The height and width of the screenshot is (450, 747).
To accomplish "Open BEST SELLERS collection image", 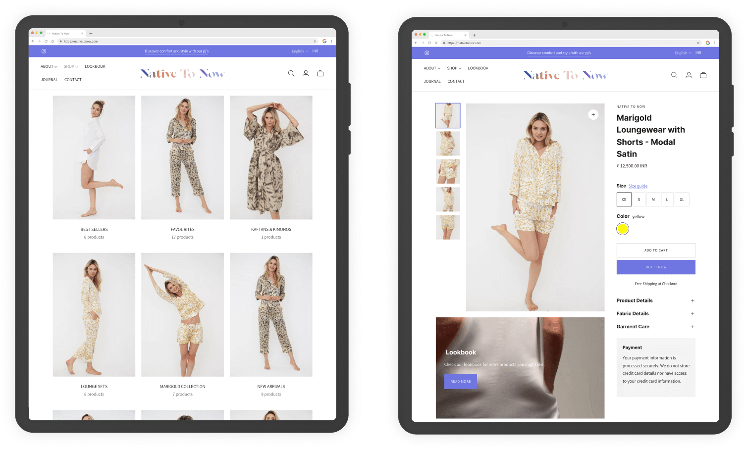I will pyautogui.click(x=94, y=157).
